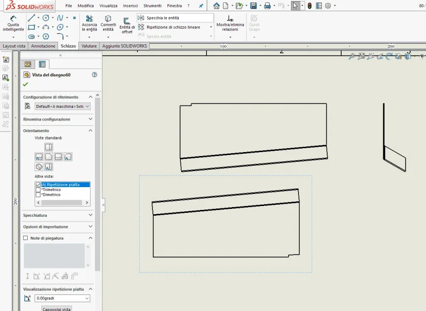426x311 pixels.
Task: Click Entità di offset tool
Action: pyautogui.click(x=127, y=26)
